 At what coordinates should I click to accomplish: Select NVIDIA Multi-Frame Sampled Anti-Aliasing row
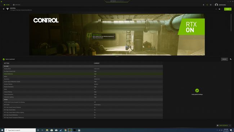[x=83, y=102]
